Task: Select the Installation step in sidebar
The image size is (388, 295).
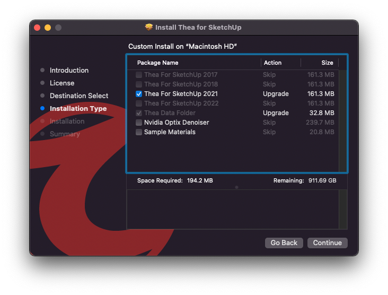Action: [67, 122]
